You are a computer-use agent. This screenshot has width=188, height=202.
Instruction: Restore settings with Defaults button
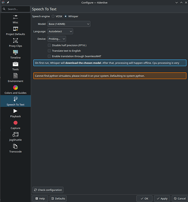point(58,198)
